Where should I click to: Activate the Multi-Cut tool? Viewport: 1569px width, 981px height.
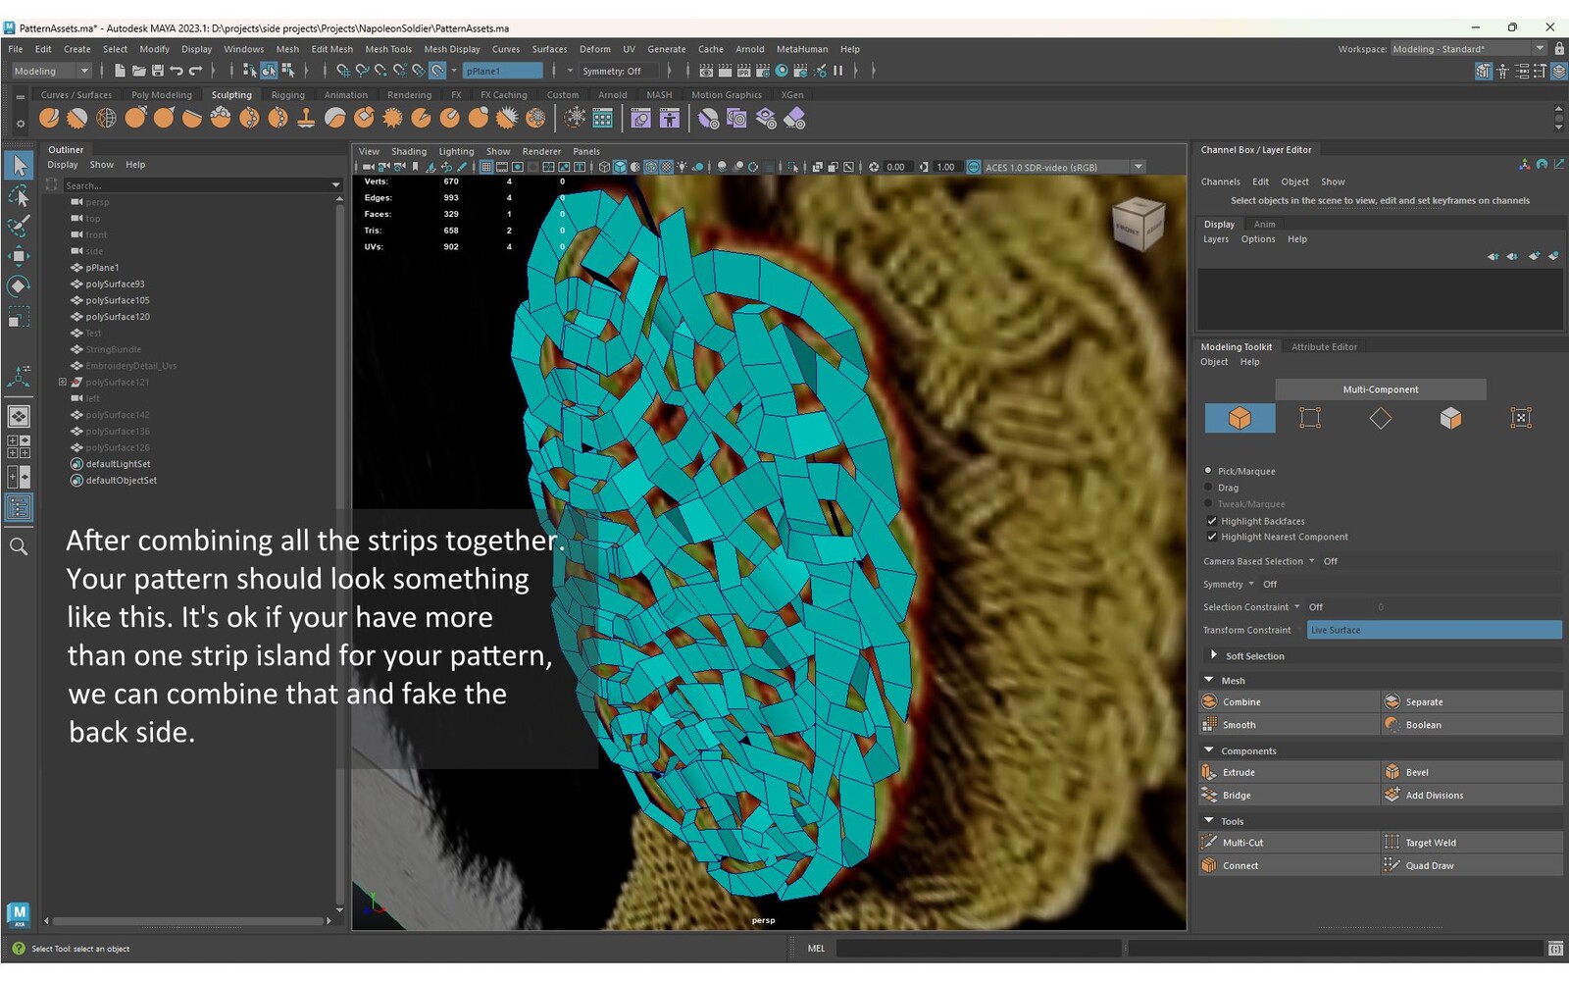click(x=1289, y=843)
